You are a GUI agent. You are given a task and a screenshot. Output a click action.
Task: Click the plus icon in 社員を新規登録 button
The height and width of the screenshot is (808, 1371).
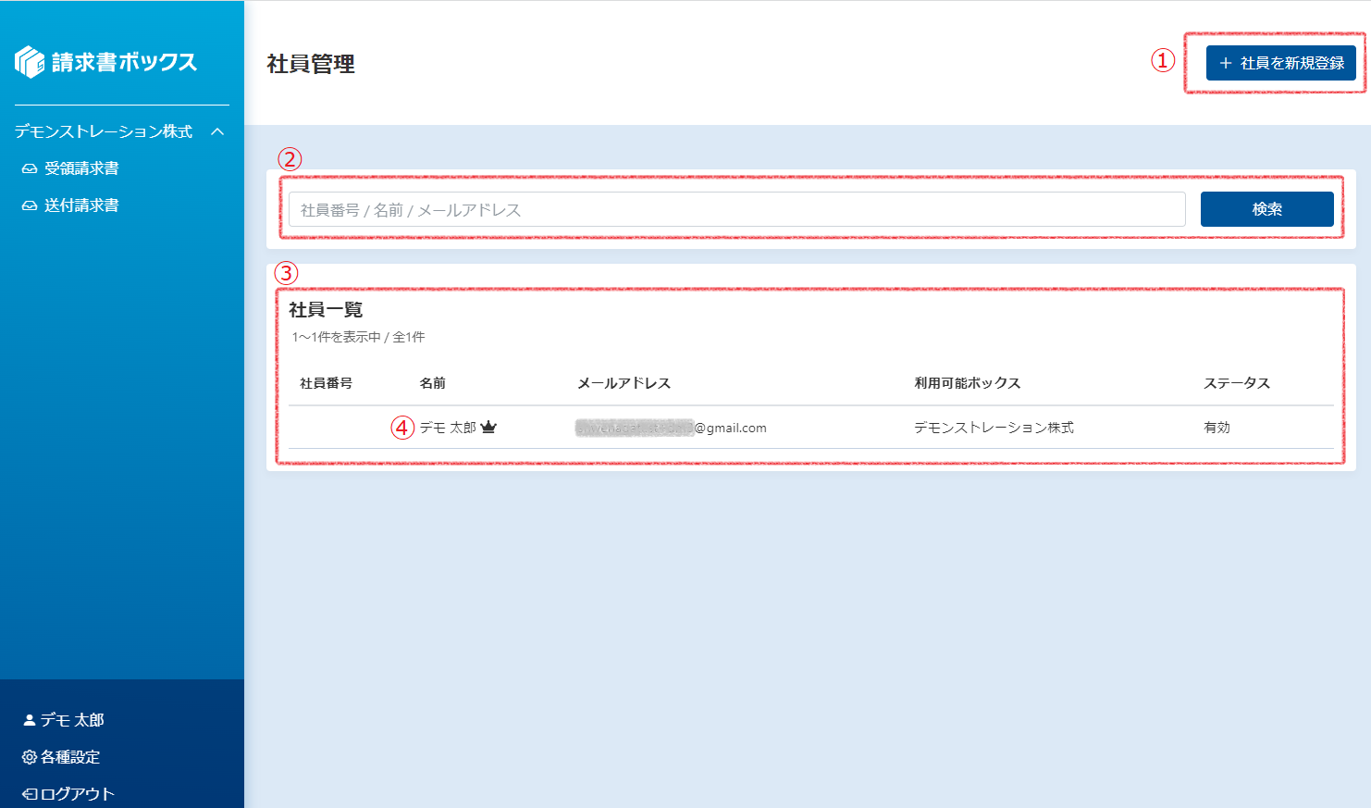point(1226,63)
